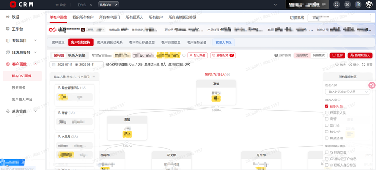376x170 pixels.
Task: Click the info icon beside 标记高管
Action: click(184, 55)
